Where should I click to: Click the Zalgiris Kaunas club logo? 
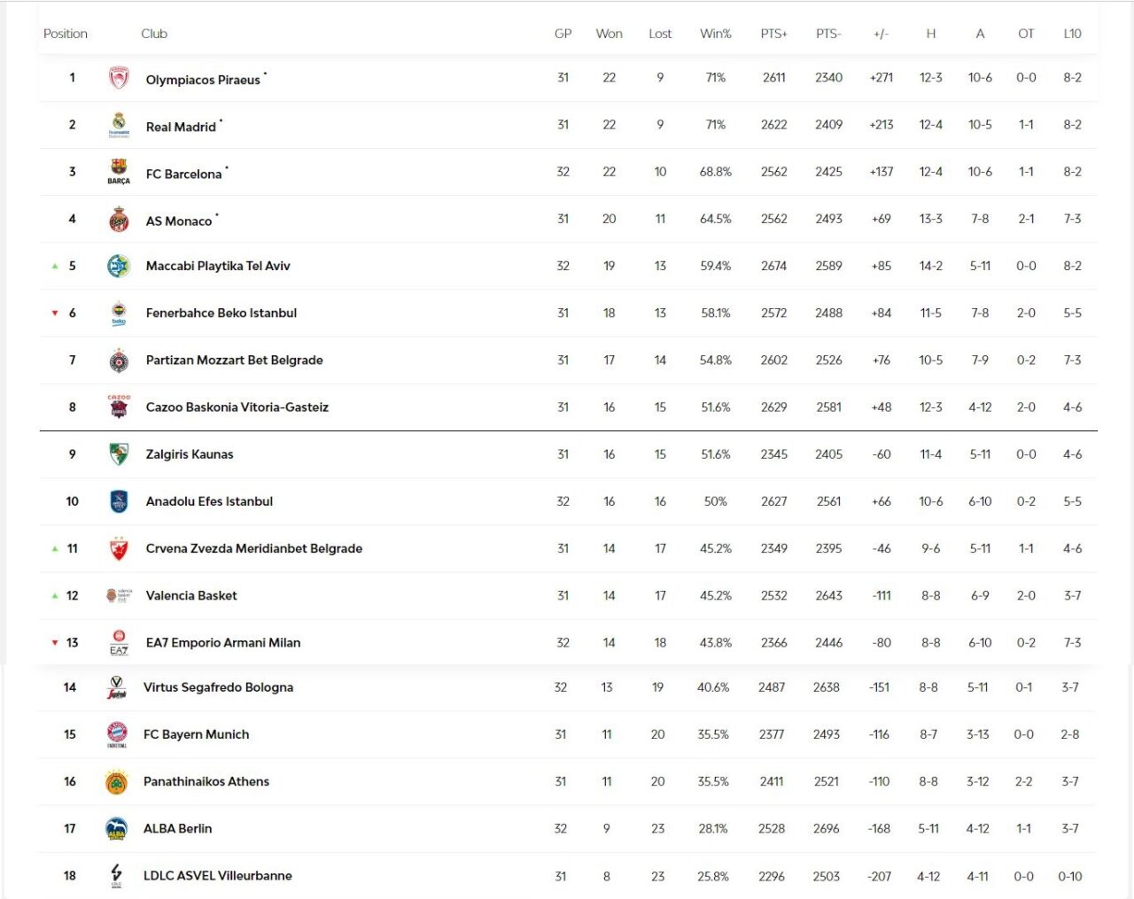[119, 454]
